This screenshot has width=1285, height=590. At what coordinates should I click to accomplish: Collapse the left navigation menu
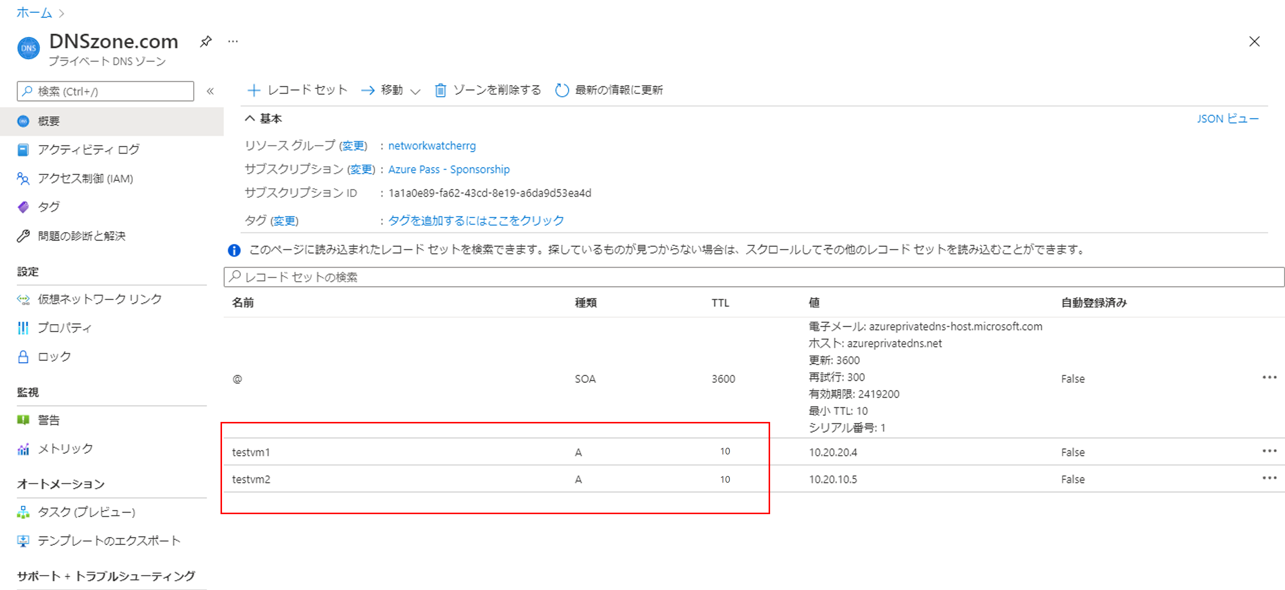[210, 91]
